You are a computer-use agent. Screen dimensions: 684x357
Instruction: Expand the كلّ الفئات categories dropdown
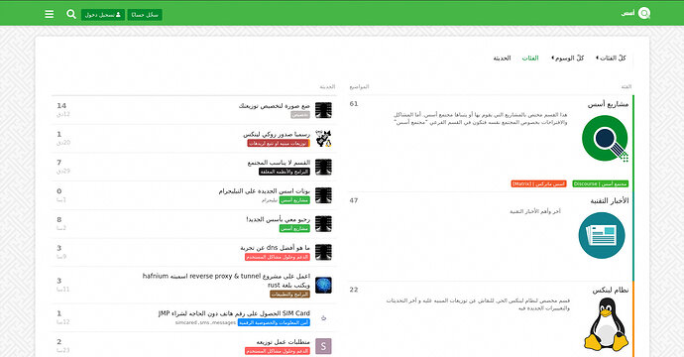tap(611, 59)
